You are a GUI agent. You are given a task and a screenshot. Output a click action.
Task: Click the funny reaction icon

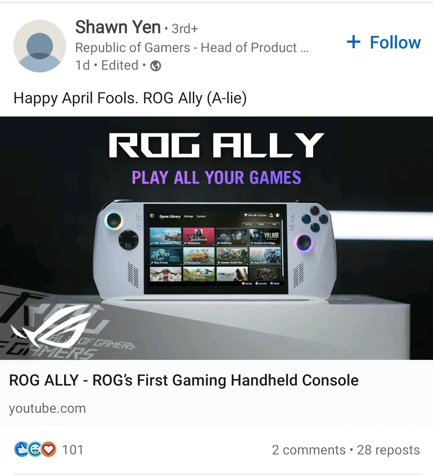click(x=35, y=450)
